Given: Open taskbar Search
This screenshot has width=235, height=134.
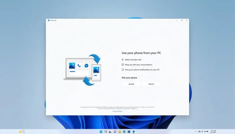Looking at the screenshot, I should point(106,132).
